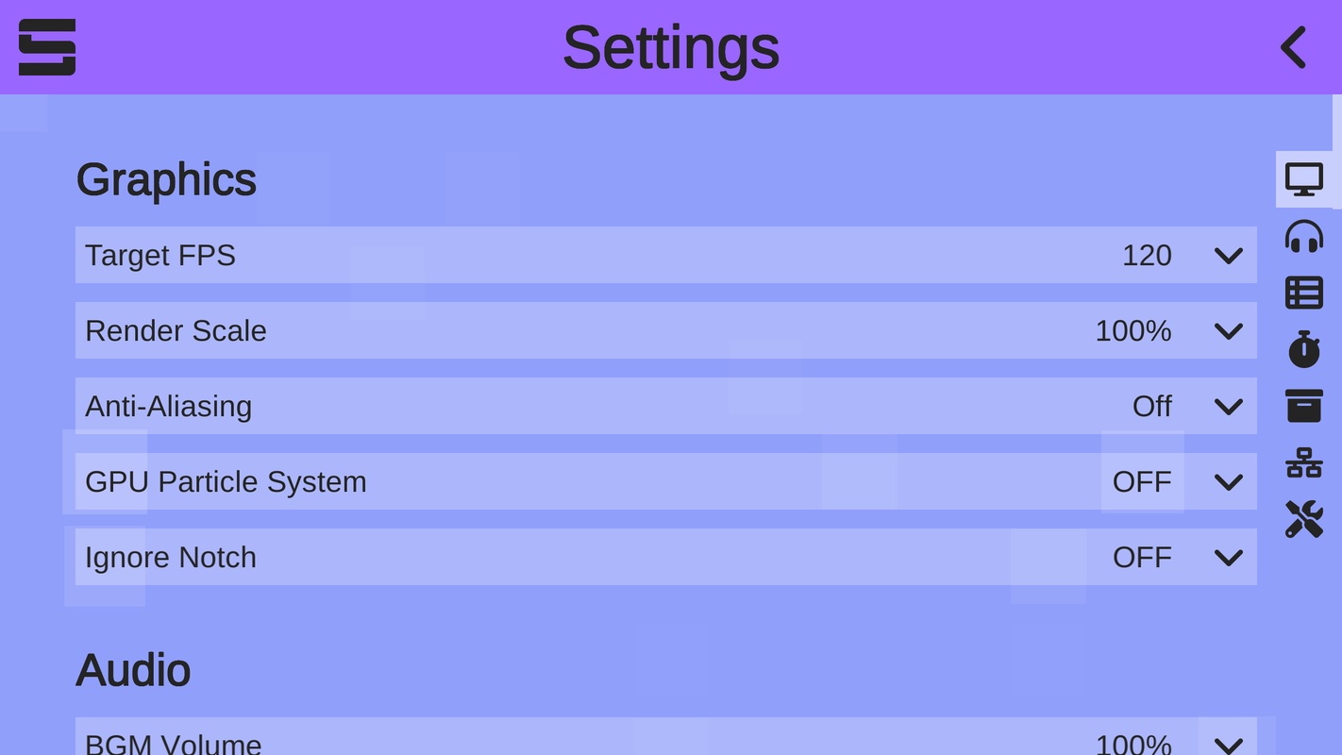Image resolution: width=1342 pixels, height=755 pixels.
Task: Open the wrench and screwdriver tools section
Action: pyautogui.click(x=1304, y=519)
